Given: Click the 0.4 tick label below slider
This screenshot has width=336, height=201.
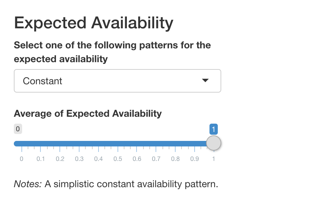Looking at the screenshot, I should (99, 159).
